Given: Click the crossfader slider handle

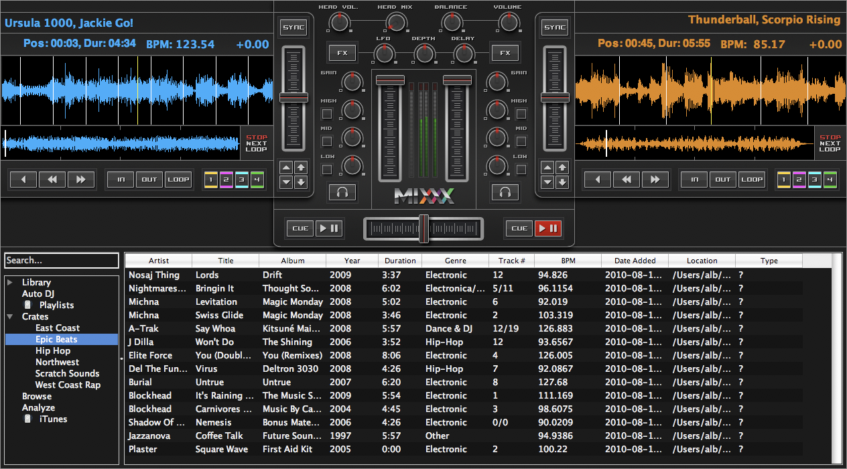Looking at the screenshot, I should [x=423, y=228].
